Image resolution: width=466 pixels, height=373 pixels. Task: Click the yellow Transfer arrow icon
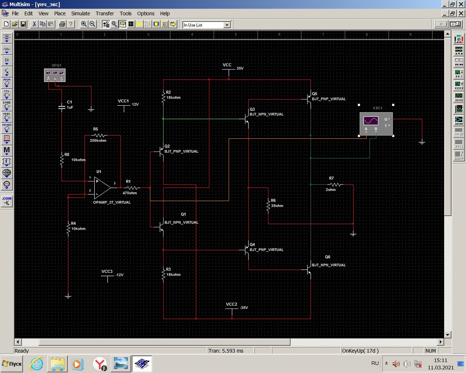[x=173, y=24]
